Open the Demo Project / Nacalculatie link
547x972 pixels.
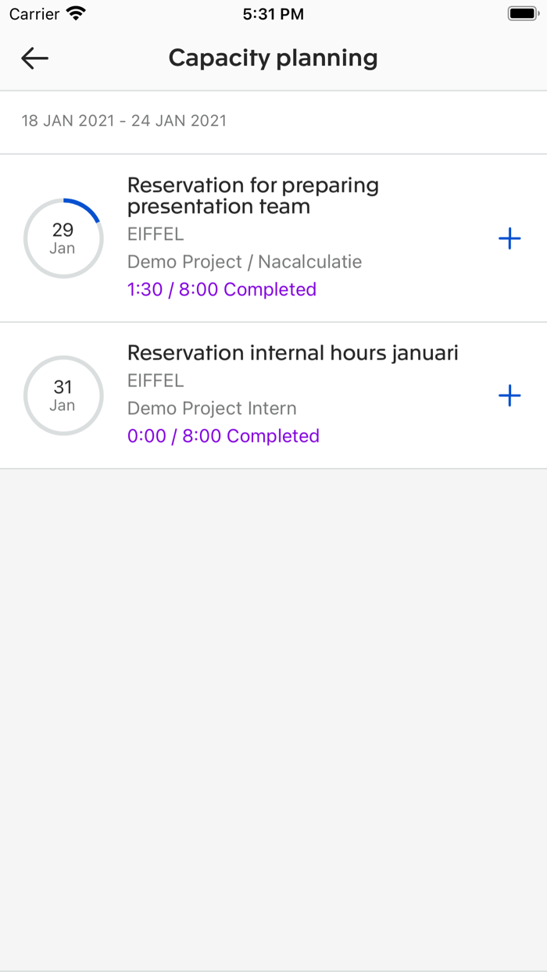(244, 262)
